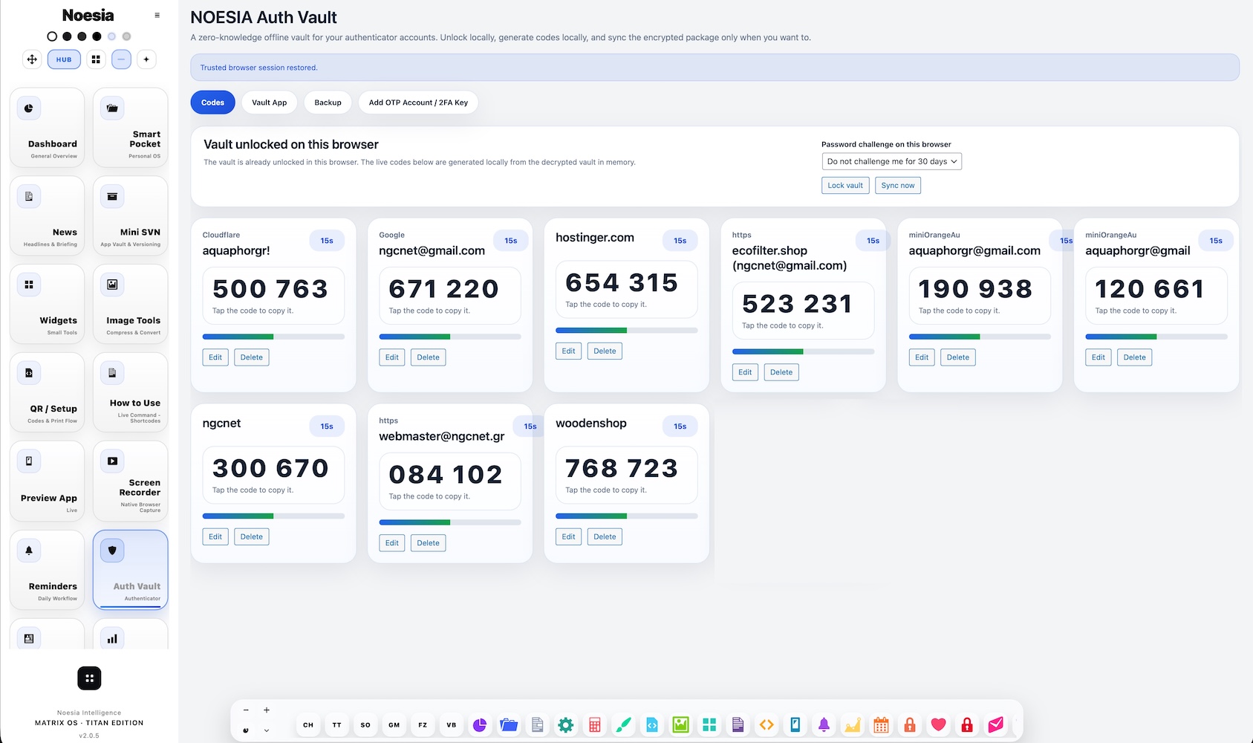Click the Lock vault button
The image size is (1253, 743).
845,185
